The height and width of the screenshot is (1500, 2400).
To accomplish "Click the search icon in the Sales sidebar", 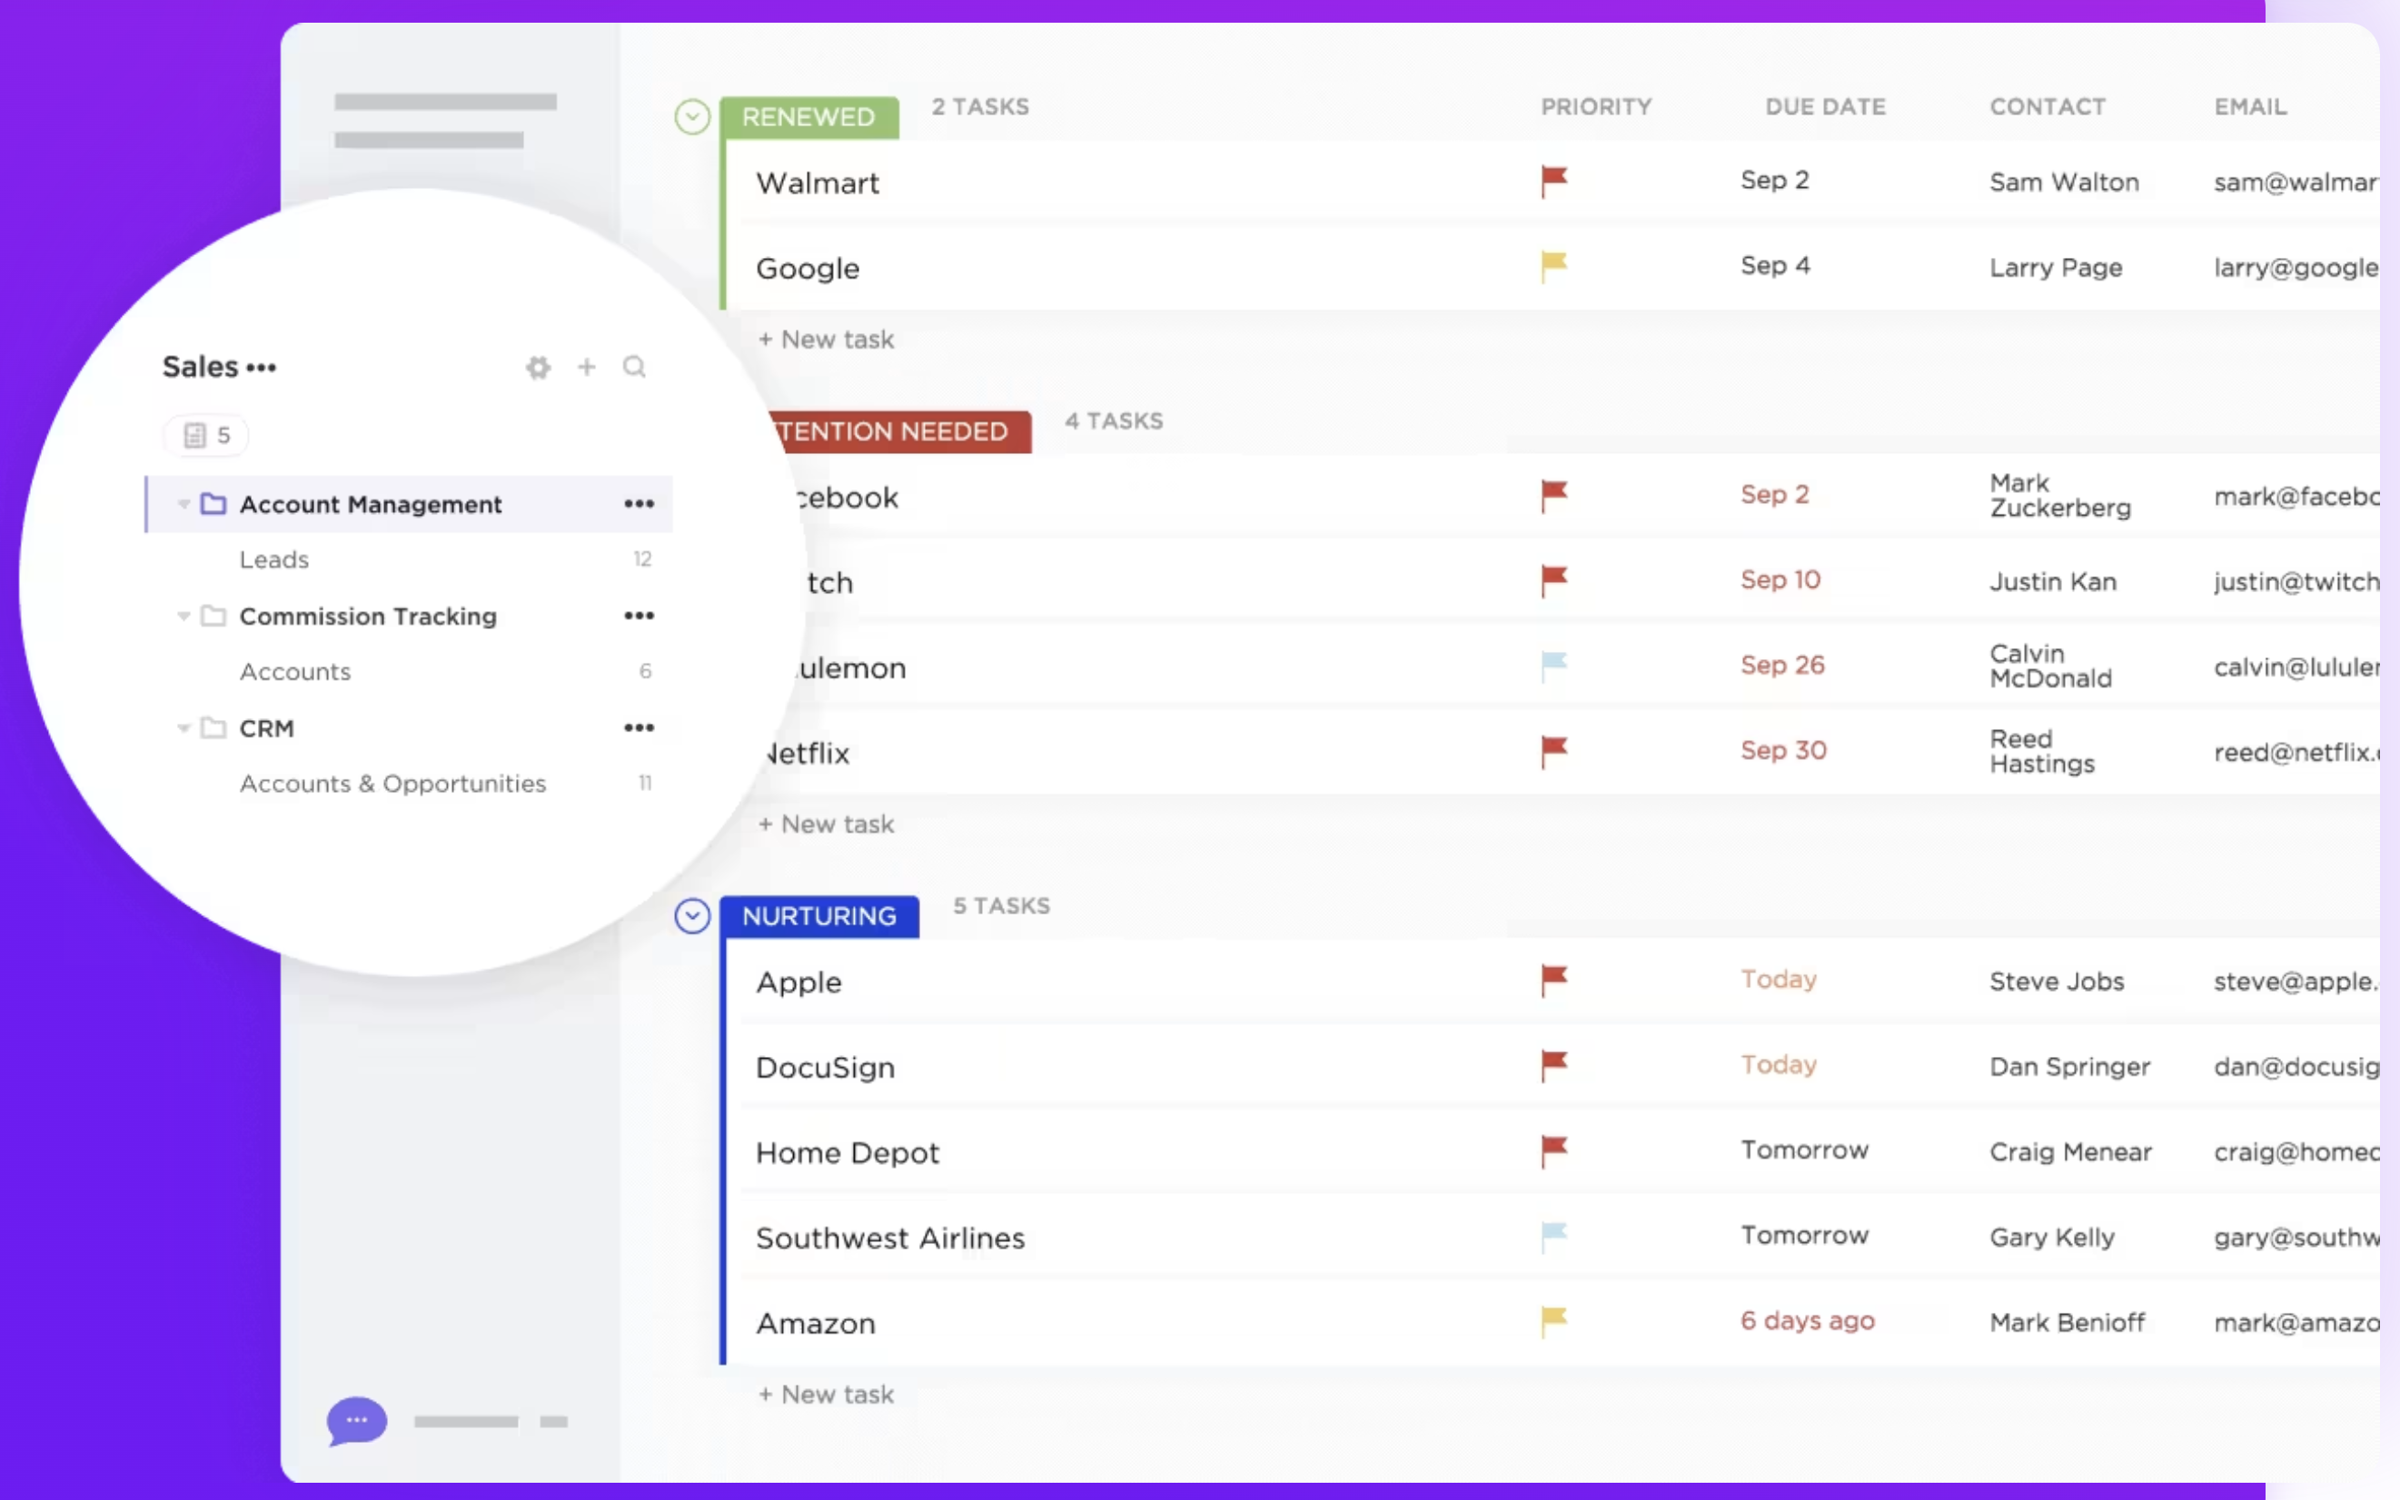I will pos(634,366).
